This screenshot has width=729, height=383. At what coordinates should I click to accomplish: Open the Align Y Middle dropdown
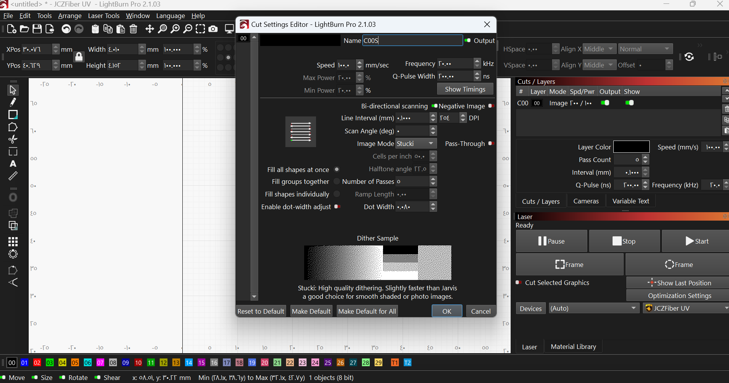tap(600, 65)
